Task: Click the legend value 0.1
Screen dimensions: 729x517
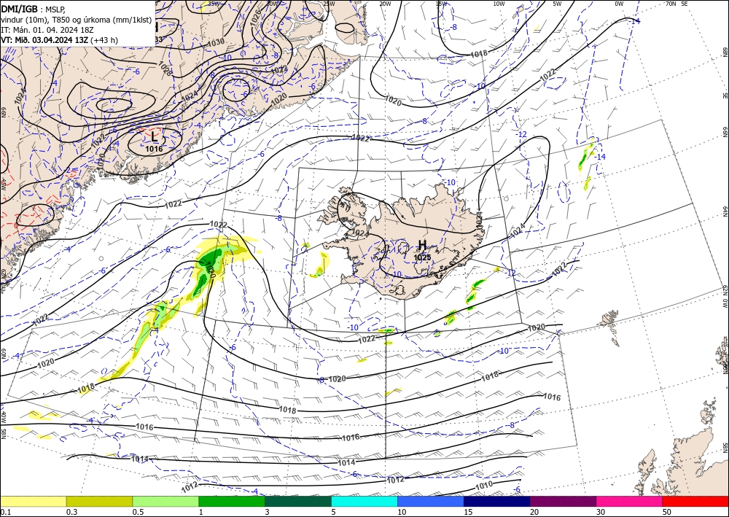Action: coord(5,512)
